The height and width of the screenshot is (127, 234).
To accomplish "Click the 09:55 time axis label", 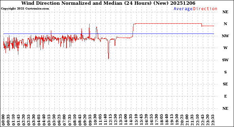I will 90,120.
